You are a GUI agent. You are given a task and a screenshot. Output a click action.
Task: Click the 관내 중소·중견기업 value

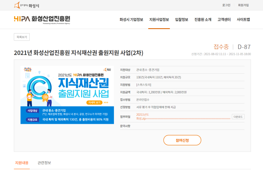148,70
